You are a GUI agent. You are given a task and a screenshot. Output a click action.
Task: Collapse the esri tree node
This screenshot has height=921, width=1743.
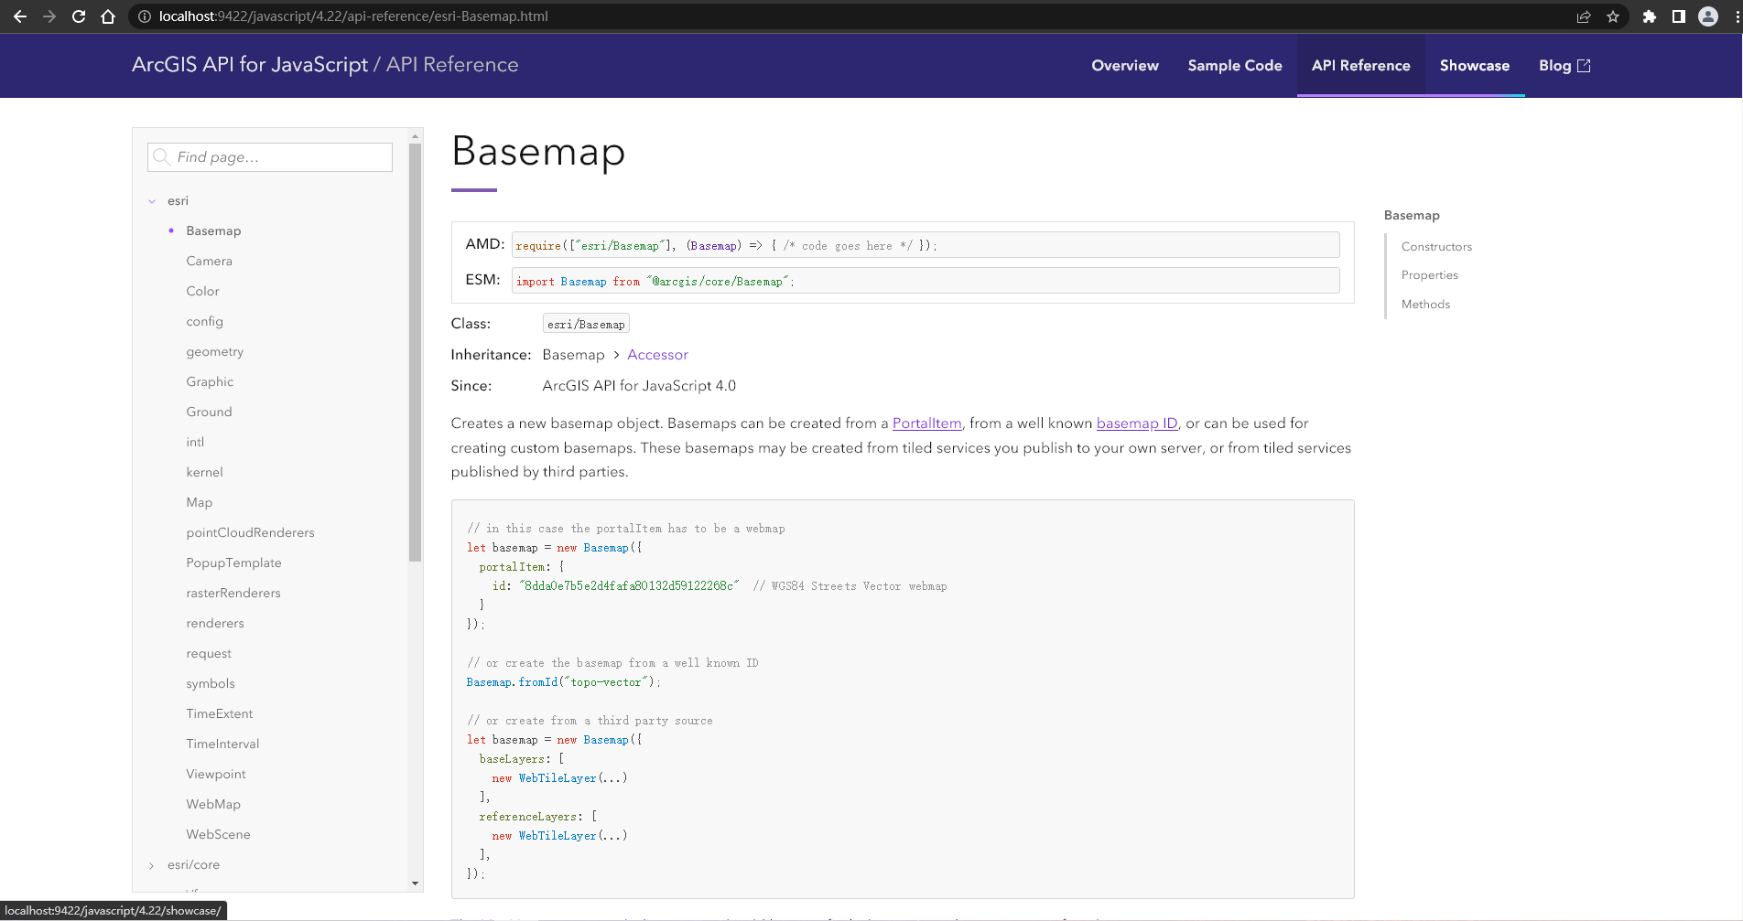(x=152, y=200)
